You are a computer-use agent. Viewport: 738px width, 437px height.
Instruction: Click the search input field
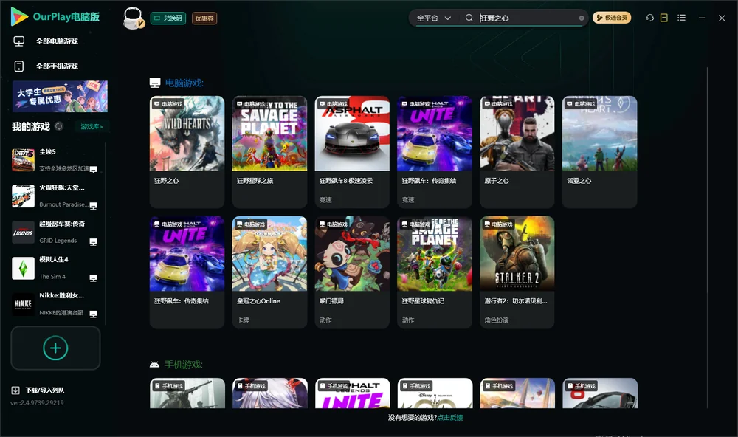click(528, 18)
